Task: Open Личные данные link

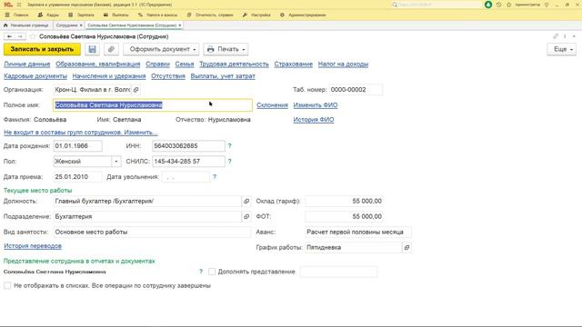Action: pyautogui.click(x=27, y=64)
